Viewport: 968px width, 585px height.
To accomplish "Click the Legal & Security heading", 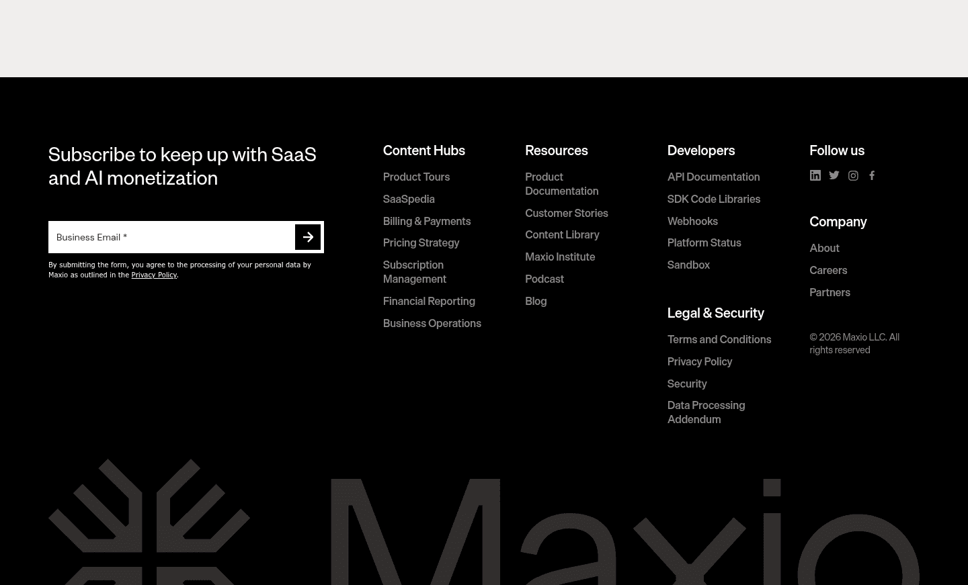I will [x=716, y=313].
